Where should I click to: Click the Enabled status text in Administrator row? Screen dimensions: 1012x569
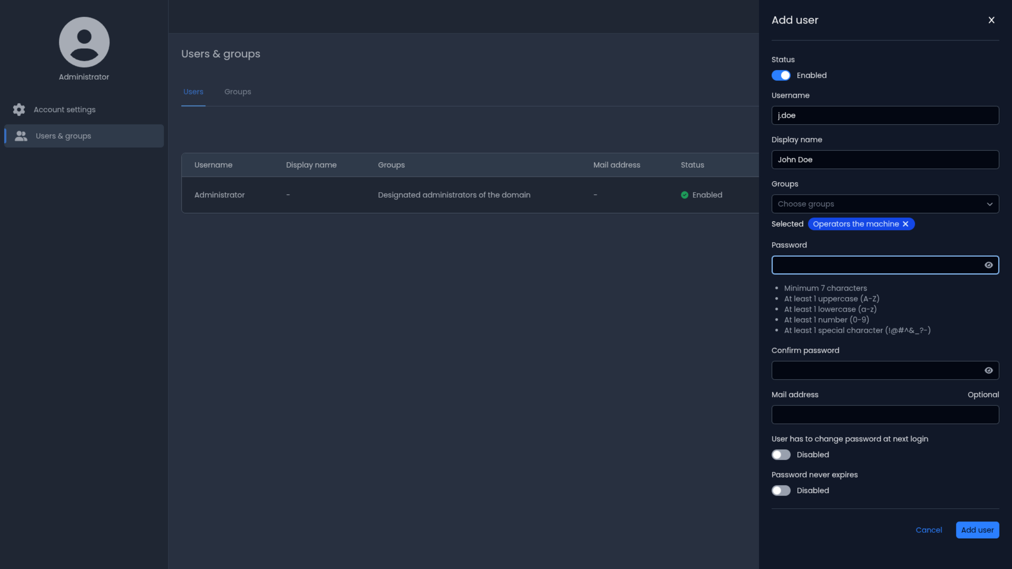(x=707, y=195)
